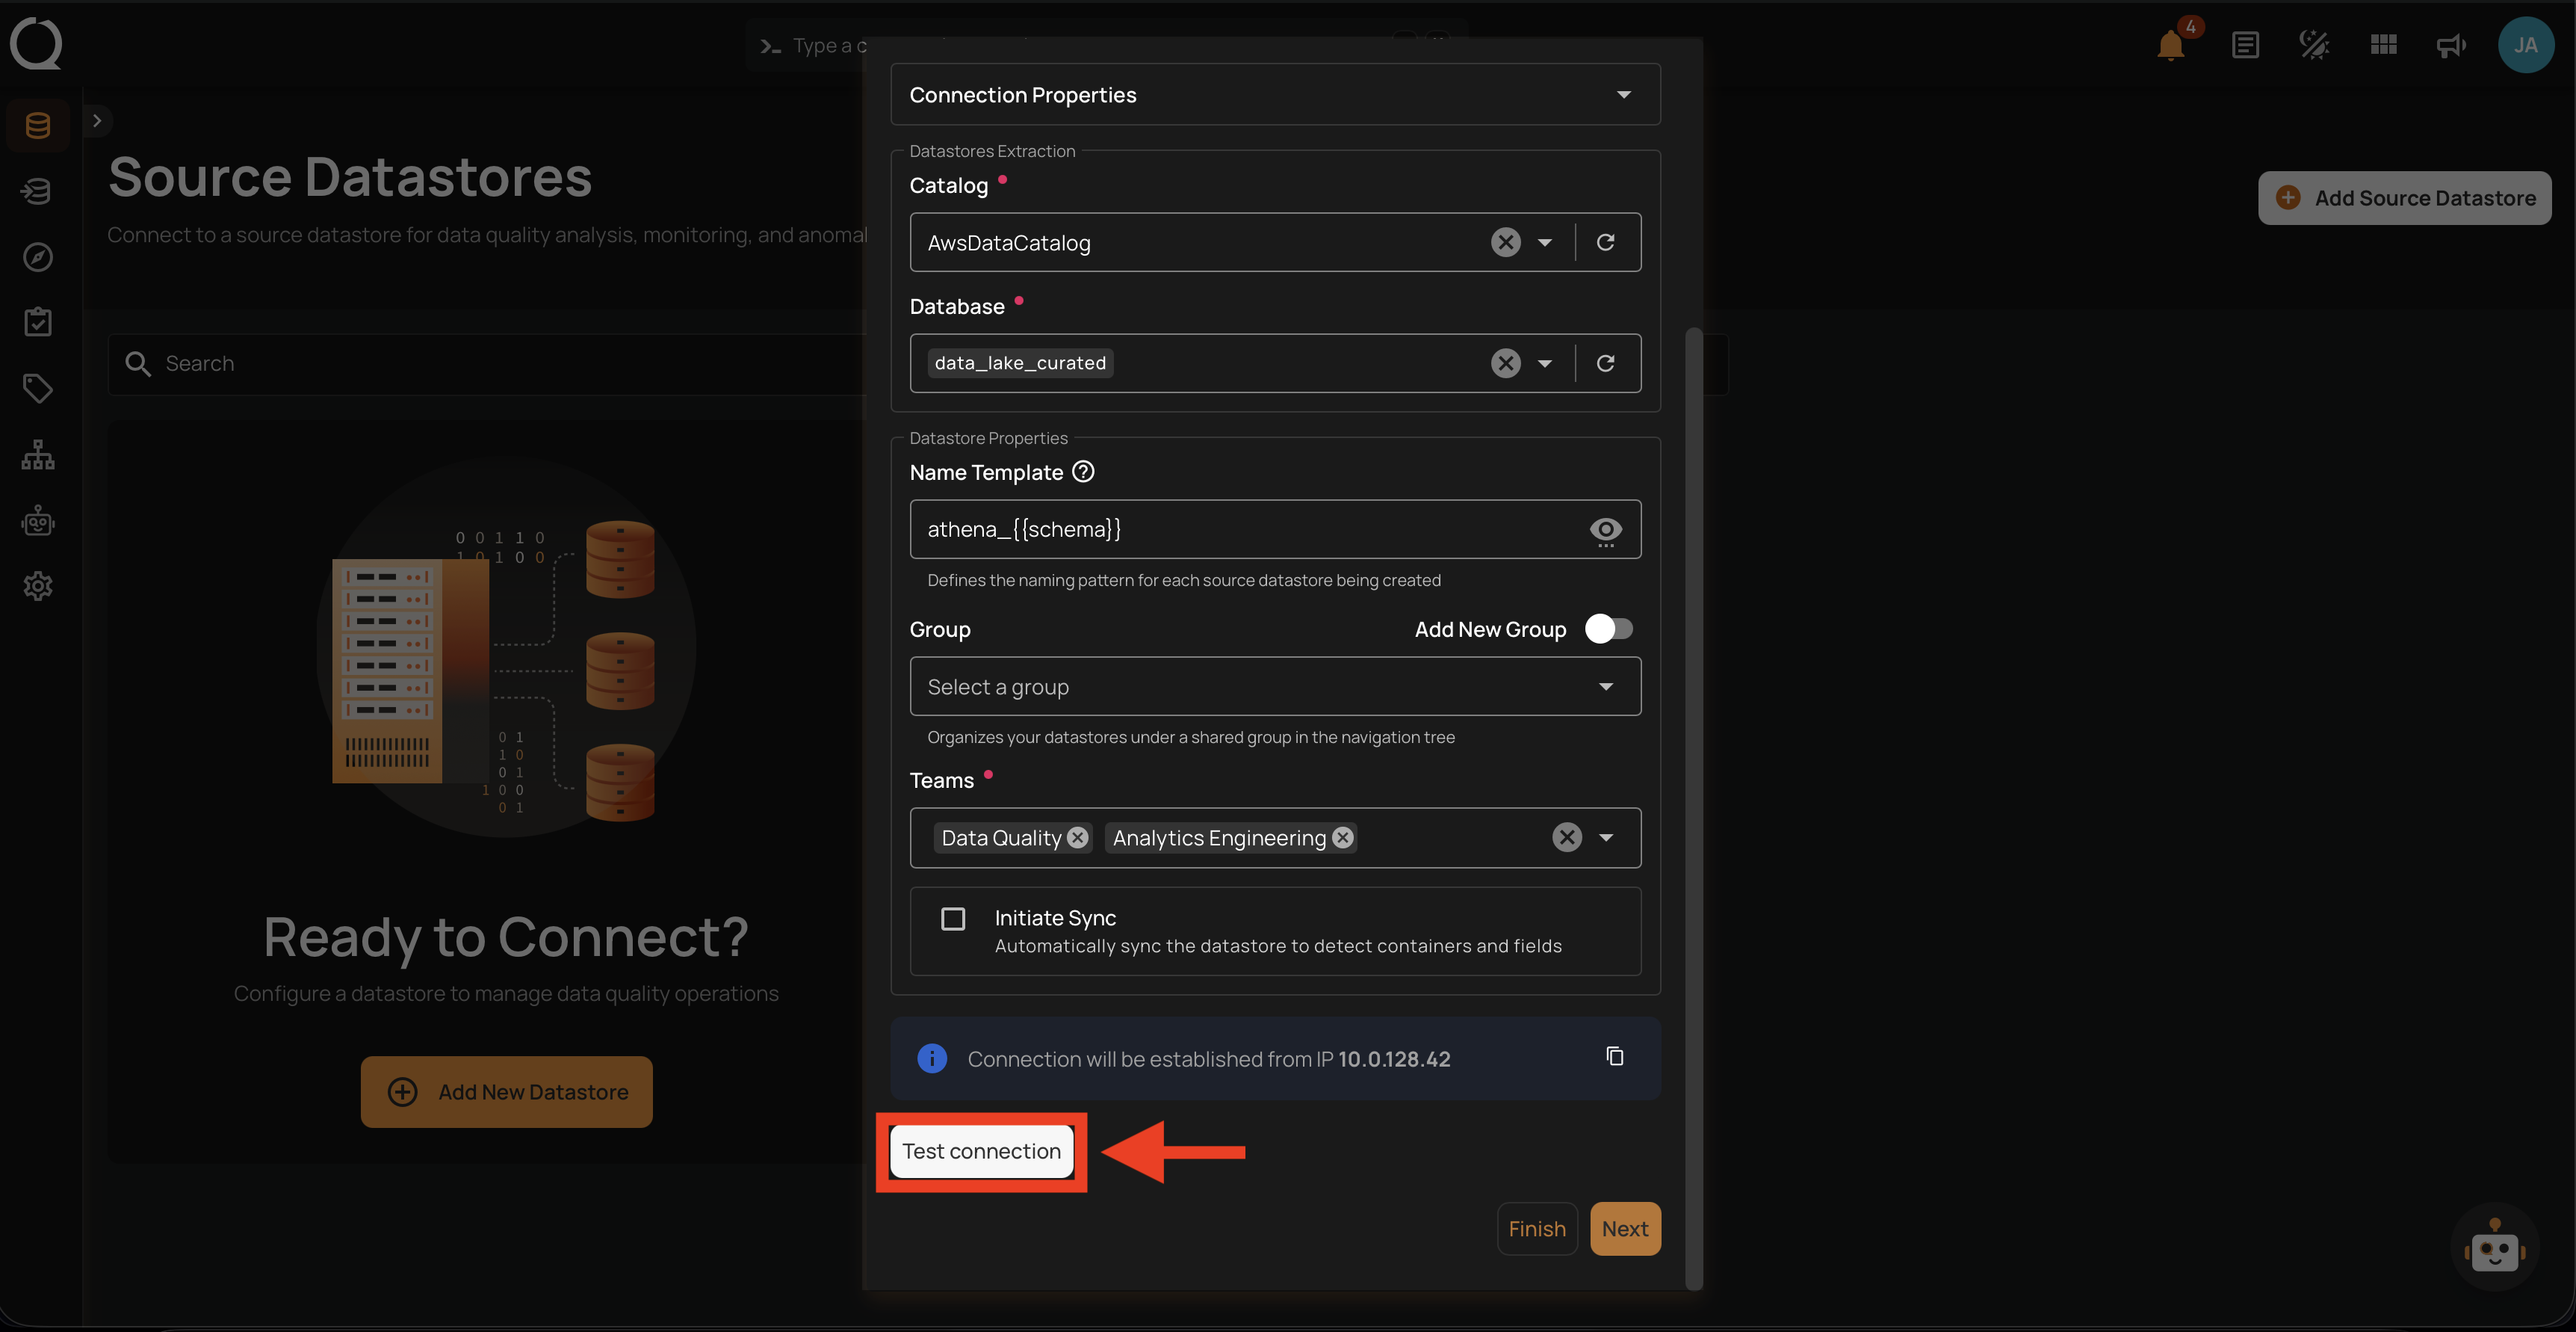Image resolution: width=2576 pixels, height=1332 pixels.
Task: Click the Qualytics logo icon
Action: (36, 44)
